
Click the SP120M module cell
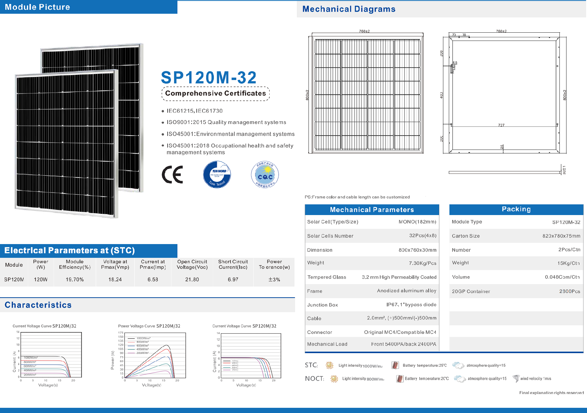[x=14, y=280]
